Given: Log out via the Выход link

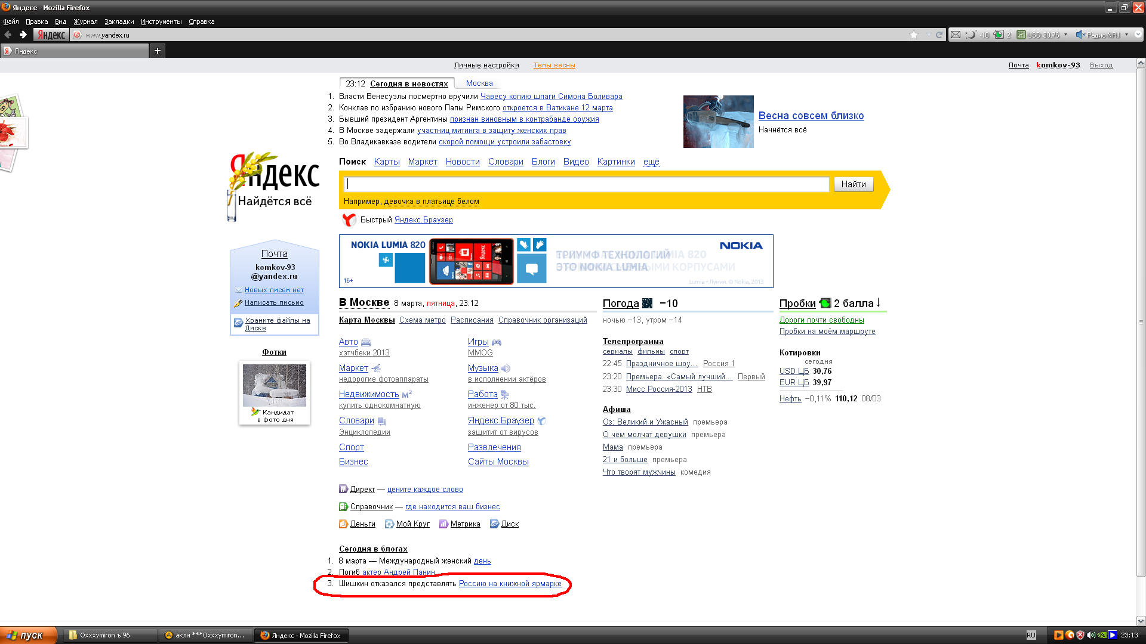Looking at the screenshot, I should pyautogui.click(x=1101, y=66).
